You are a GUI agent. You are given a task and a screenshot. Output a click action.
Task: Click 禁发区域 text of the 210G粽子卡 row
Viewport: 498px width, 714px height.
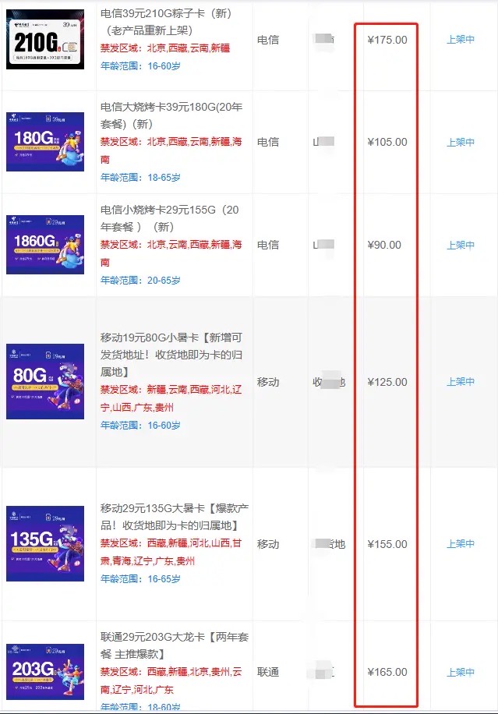(165, 48)
